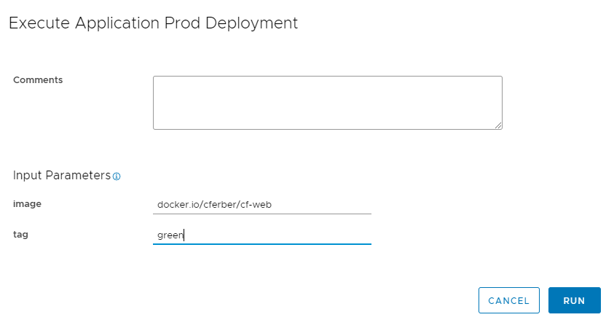The height and width of the screenshot is (328, 614).
Task: Click the Input Parameters info icon
Action: 117,176
